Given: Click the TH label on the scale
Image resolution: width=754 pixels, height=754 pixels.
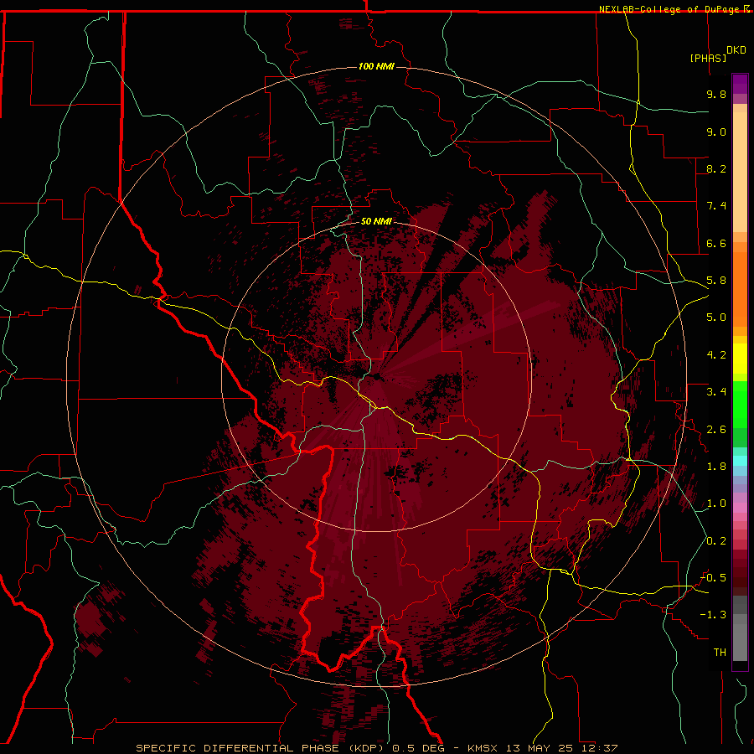Looking at the screenshot, I should [720, 653].
